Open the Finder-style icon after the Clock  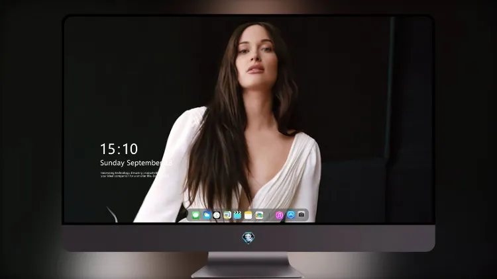tap(227, 216)
